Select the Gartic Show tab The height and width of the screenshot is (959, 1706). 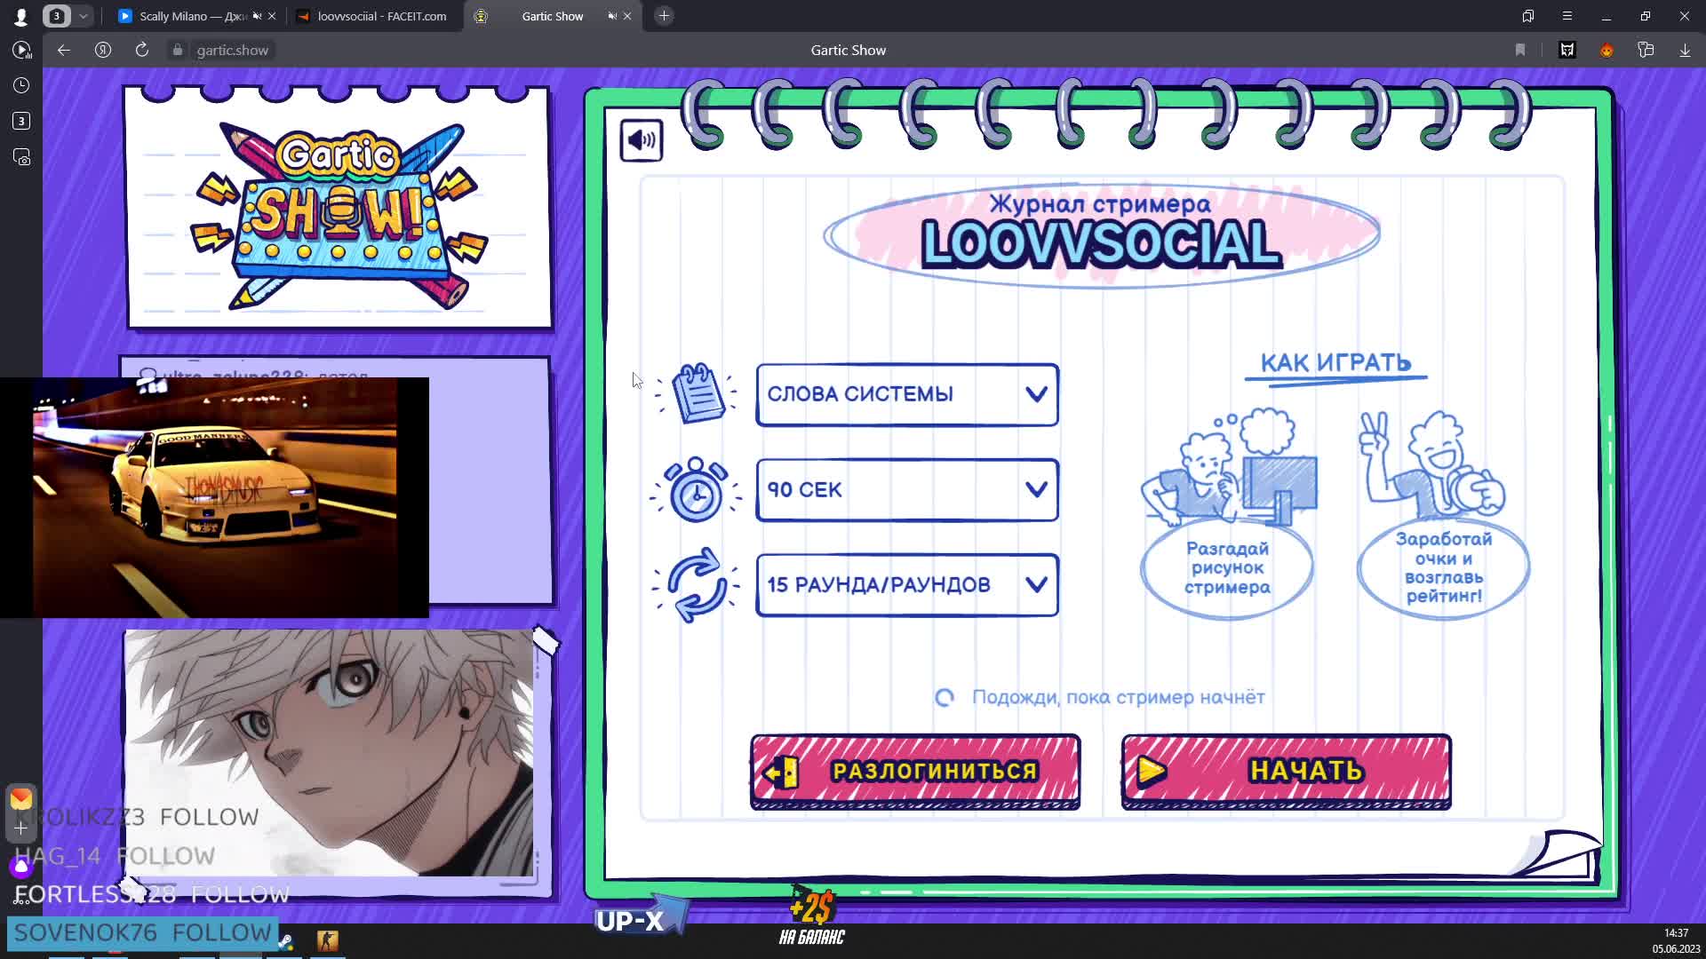551,16
